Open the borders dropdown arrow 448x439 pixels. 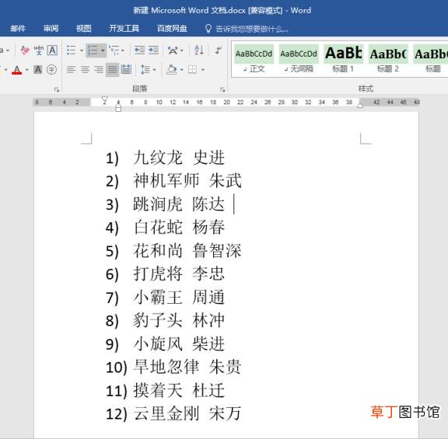(203, 70)
